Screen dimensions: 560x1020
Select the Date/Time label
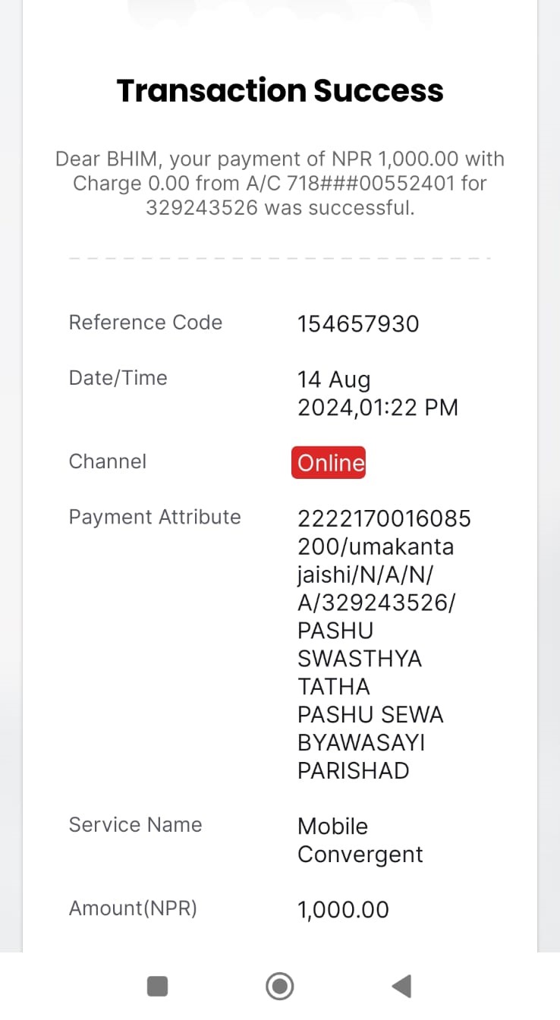[118, 378]
